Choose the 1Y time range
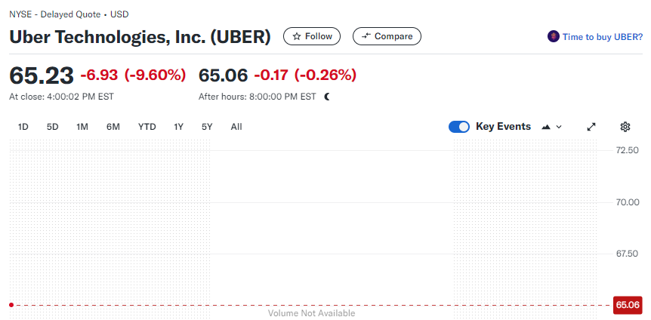 179,127
